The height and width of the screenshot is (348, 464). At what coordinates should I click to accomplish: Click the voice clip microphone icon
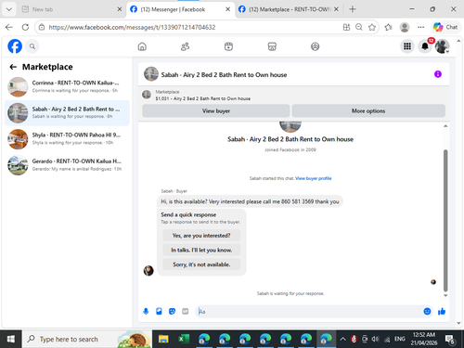pyautogui.click(x=146, y=311)
